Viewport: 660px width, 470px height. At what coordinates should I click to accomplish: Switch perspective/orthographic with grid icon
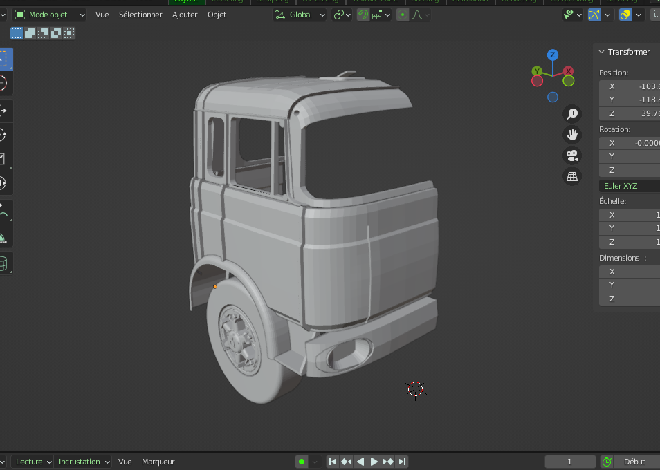pyautogui.click(x=572, y=176)
